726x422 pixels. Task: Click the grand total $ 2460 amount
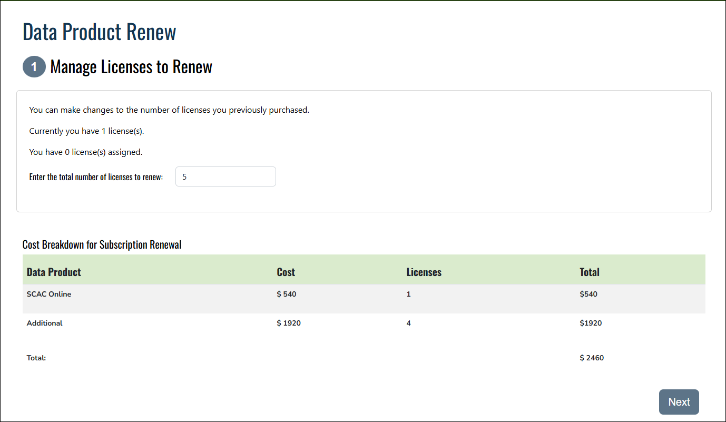[592, 358]
